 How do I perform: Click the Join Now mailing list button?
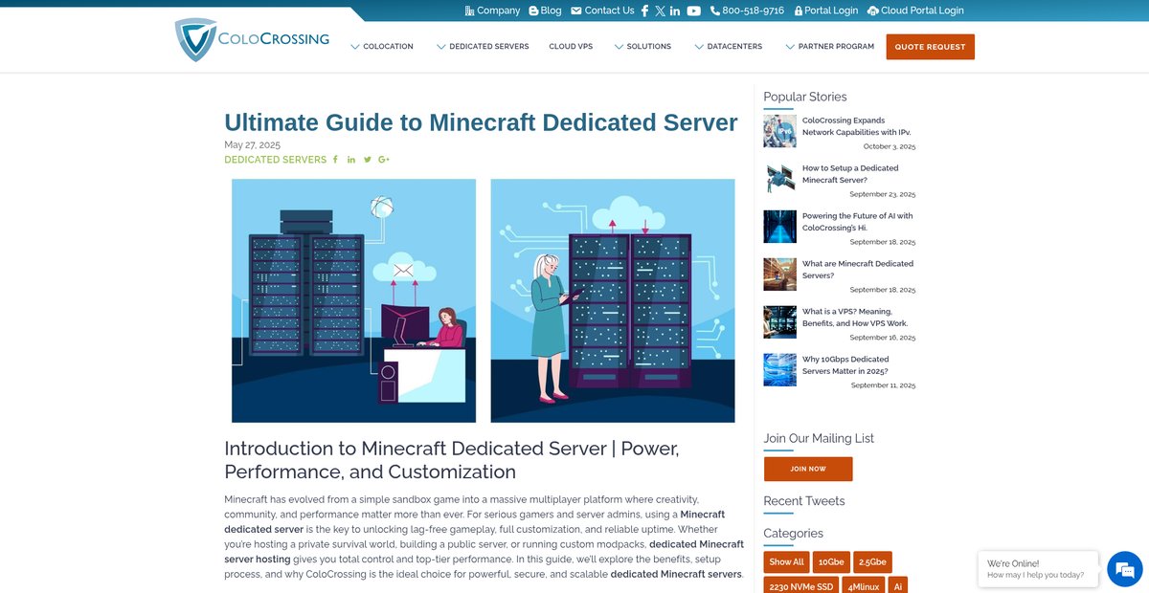coord(808,469)
